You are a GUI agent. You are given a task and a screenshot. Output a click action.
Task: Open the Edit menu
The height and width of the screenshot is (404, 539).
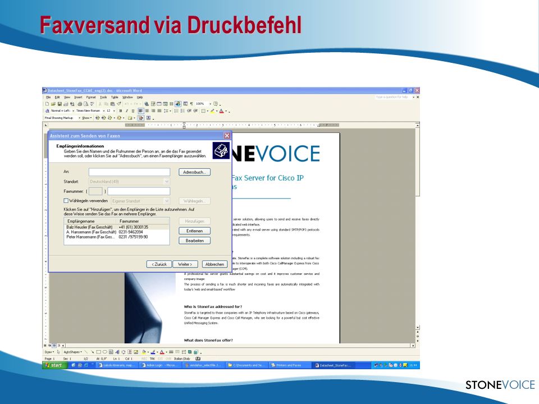tap(57, 97)
